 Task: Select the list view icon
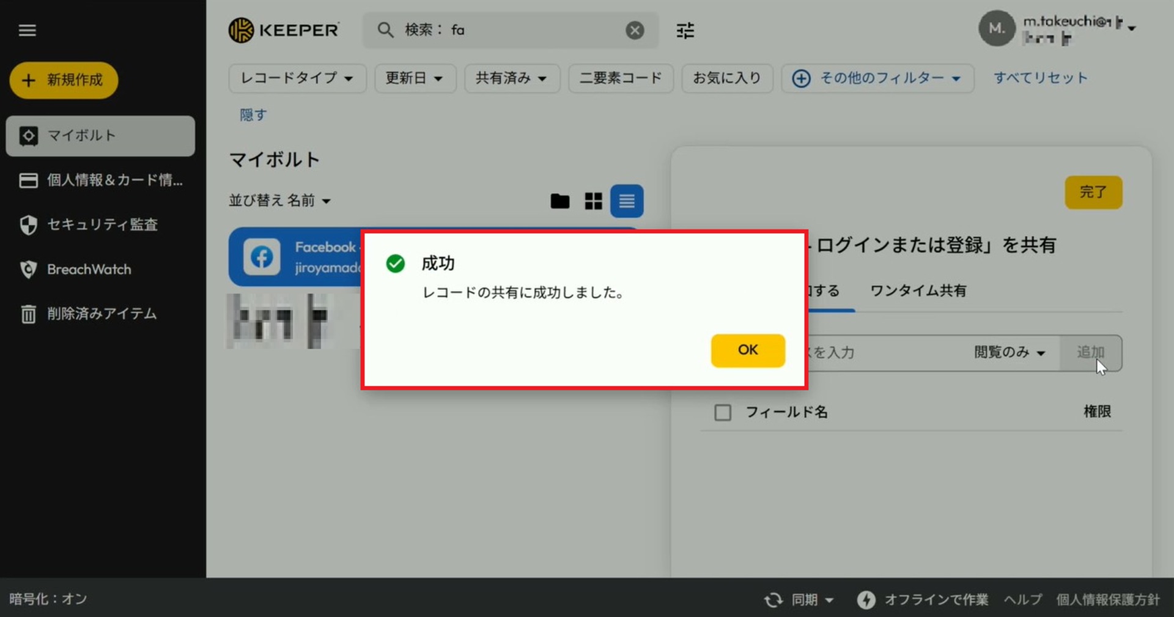627,201
